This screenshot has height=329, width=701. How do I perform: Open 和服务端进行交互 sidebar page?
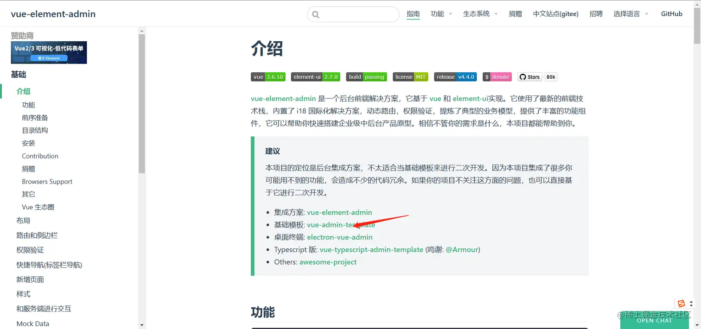click(44, 309)
